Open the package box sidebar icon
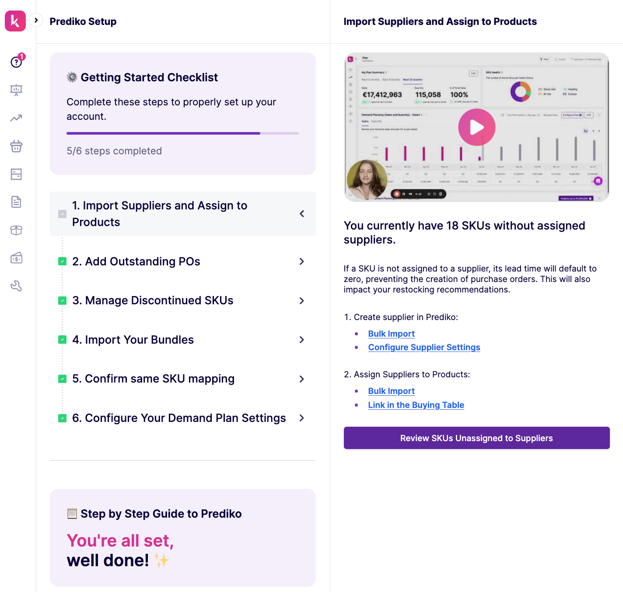The width and height of the screenshot is (623, 592). point(16,230)
